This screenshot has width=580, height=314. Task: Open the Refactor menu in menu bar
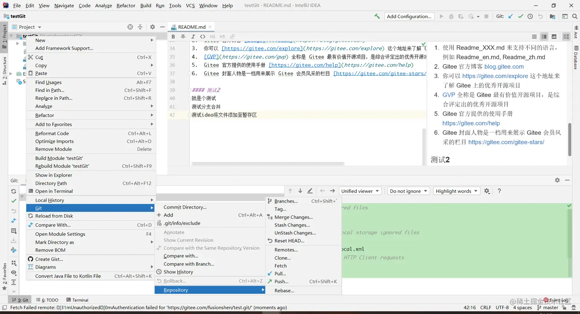[x=126, y=5]
